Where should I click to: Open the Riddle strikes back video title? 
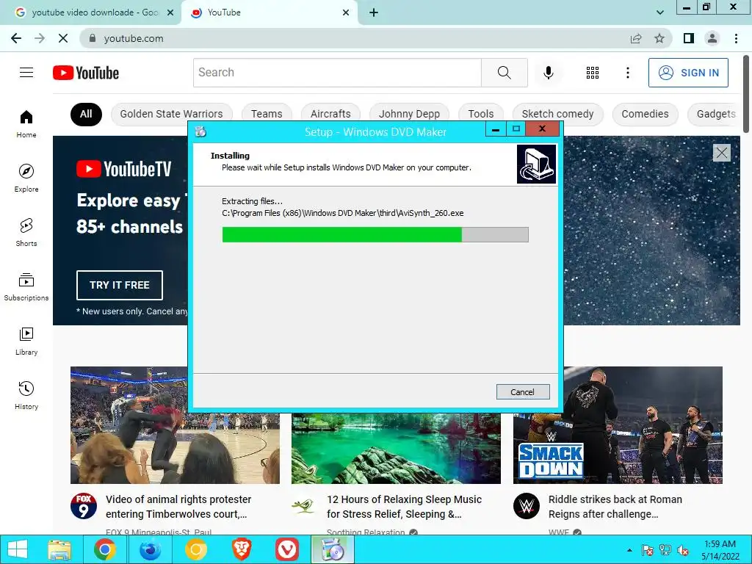[x=615, y=507]
